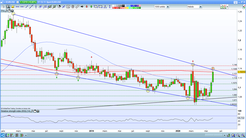Open the alert bell tool
This screenshot has height=138, width=246.
pyautogui.click(x=13, y=7)
